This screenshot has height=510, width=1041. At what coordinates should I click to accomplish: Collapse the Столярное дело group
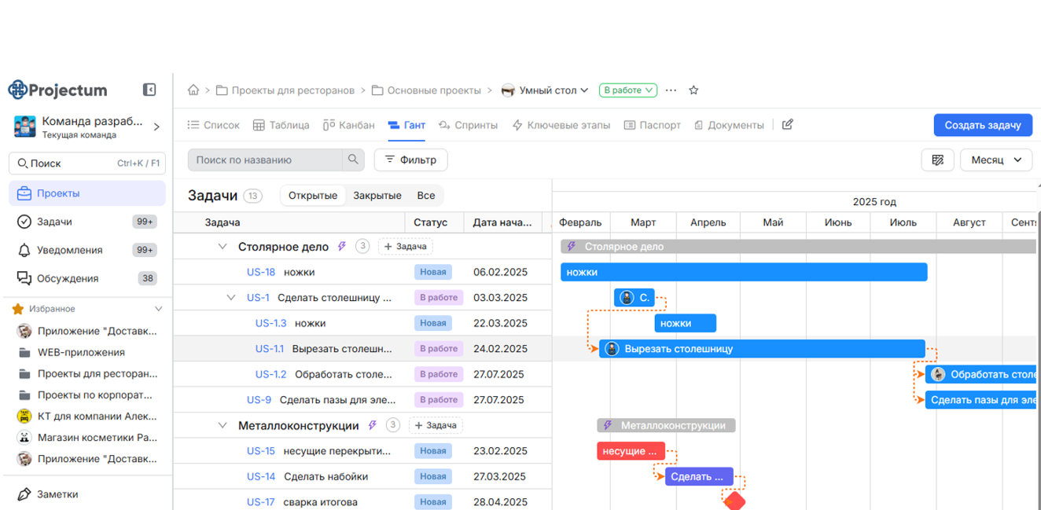[x=223, y=247]
